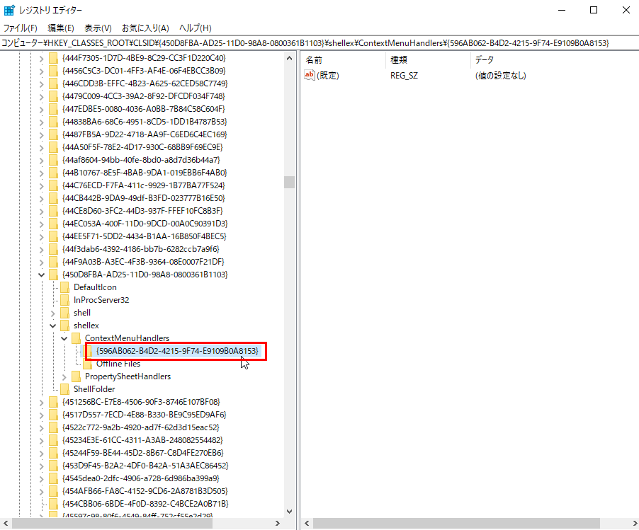Open the 表示(V) menu
The height and width of the screenshot is (530, 639).
coord(98,28)
